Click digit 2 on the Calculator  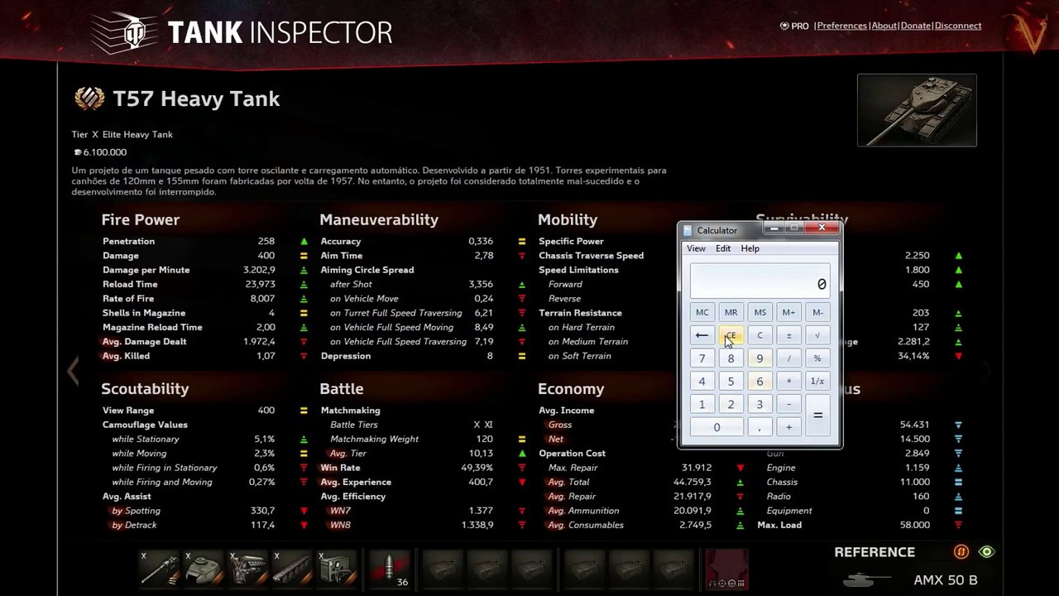point(731,405)
